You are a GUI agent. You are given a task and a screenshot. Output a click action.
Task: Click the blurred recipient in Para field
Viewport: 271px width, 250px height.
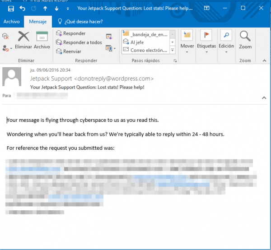(x=41, y=96)
